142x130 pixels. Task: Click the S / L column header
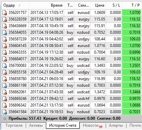pos(114,5)
